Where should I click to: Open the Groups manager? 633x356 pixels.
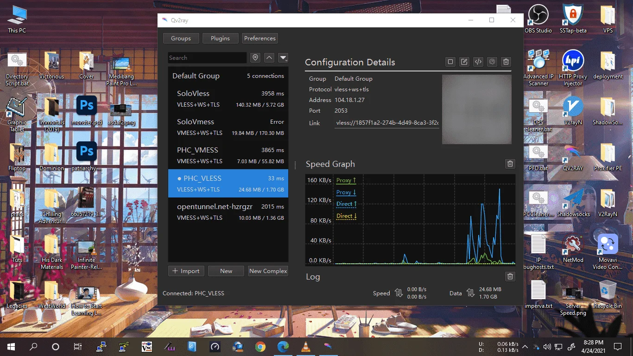(x=181, y=38)
